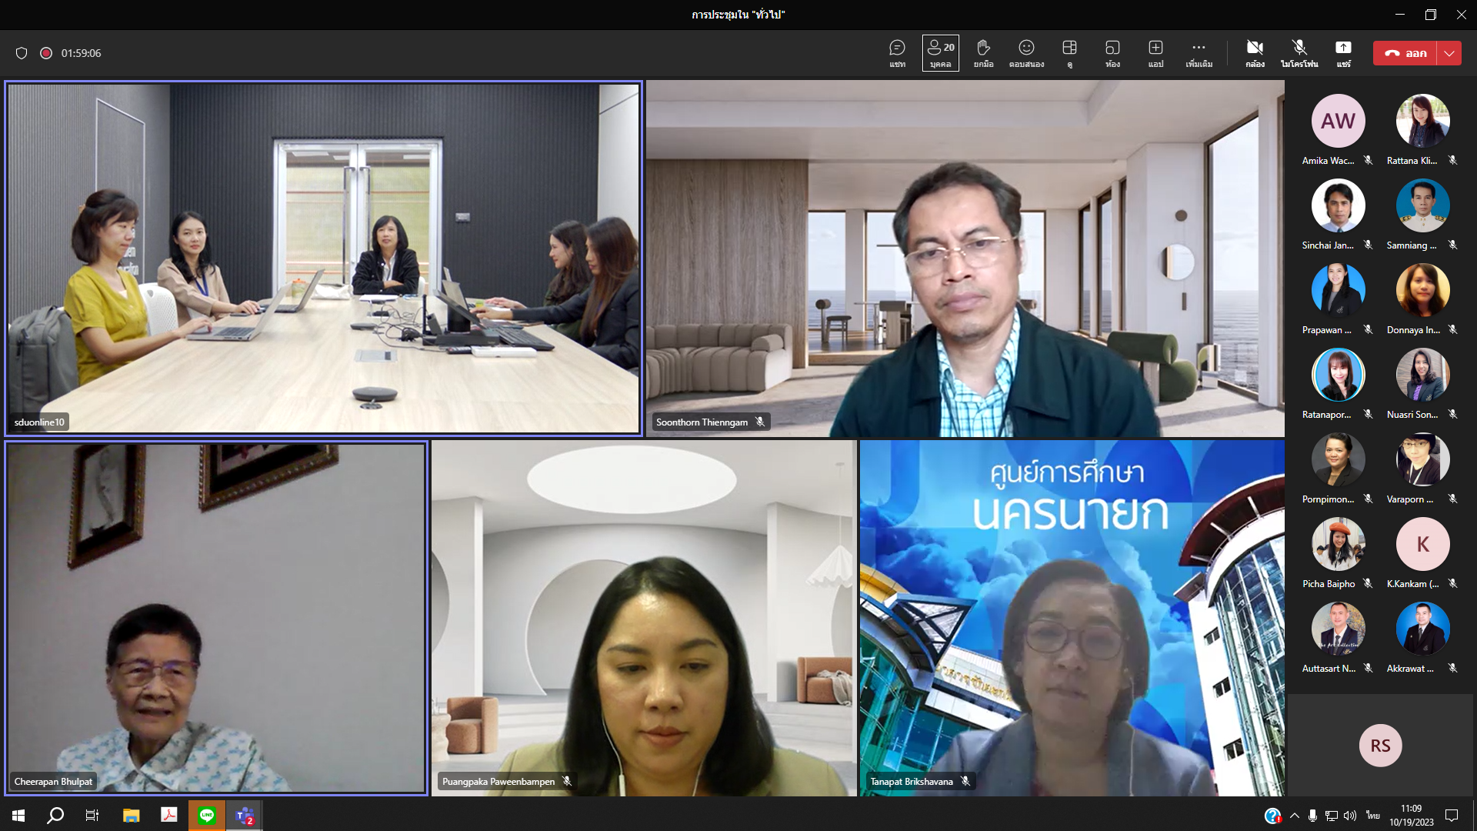The image size is (1477, 831).
Task: Open the clock and date flyout
Action: coord(1412,816)
